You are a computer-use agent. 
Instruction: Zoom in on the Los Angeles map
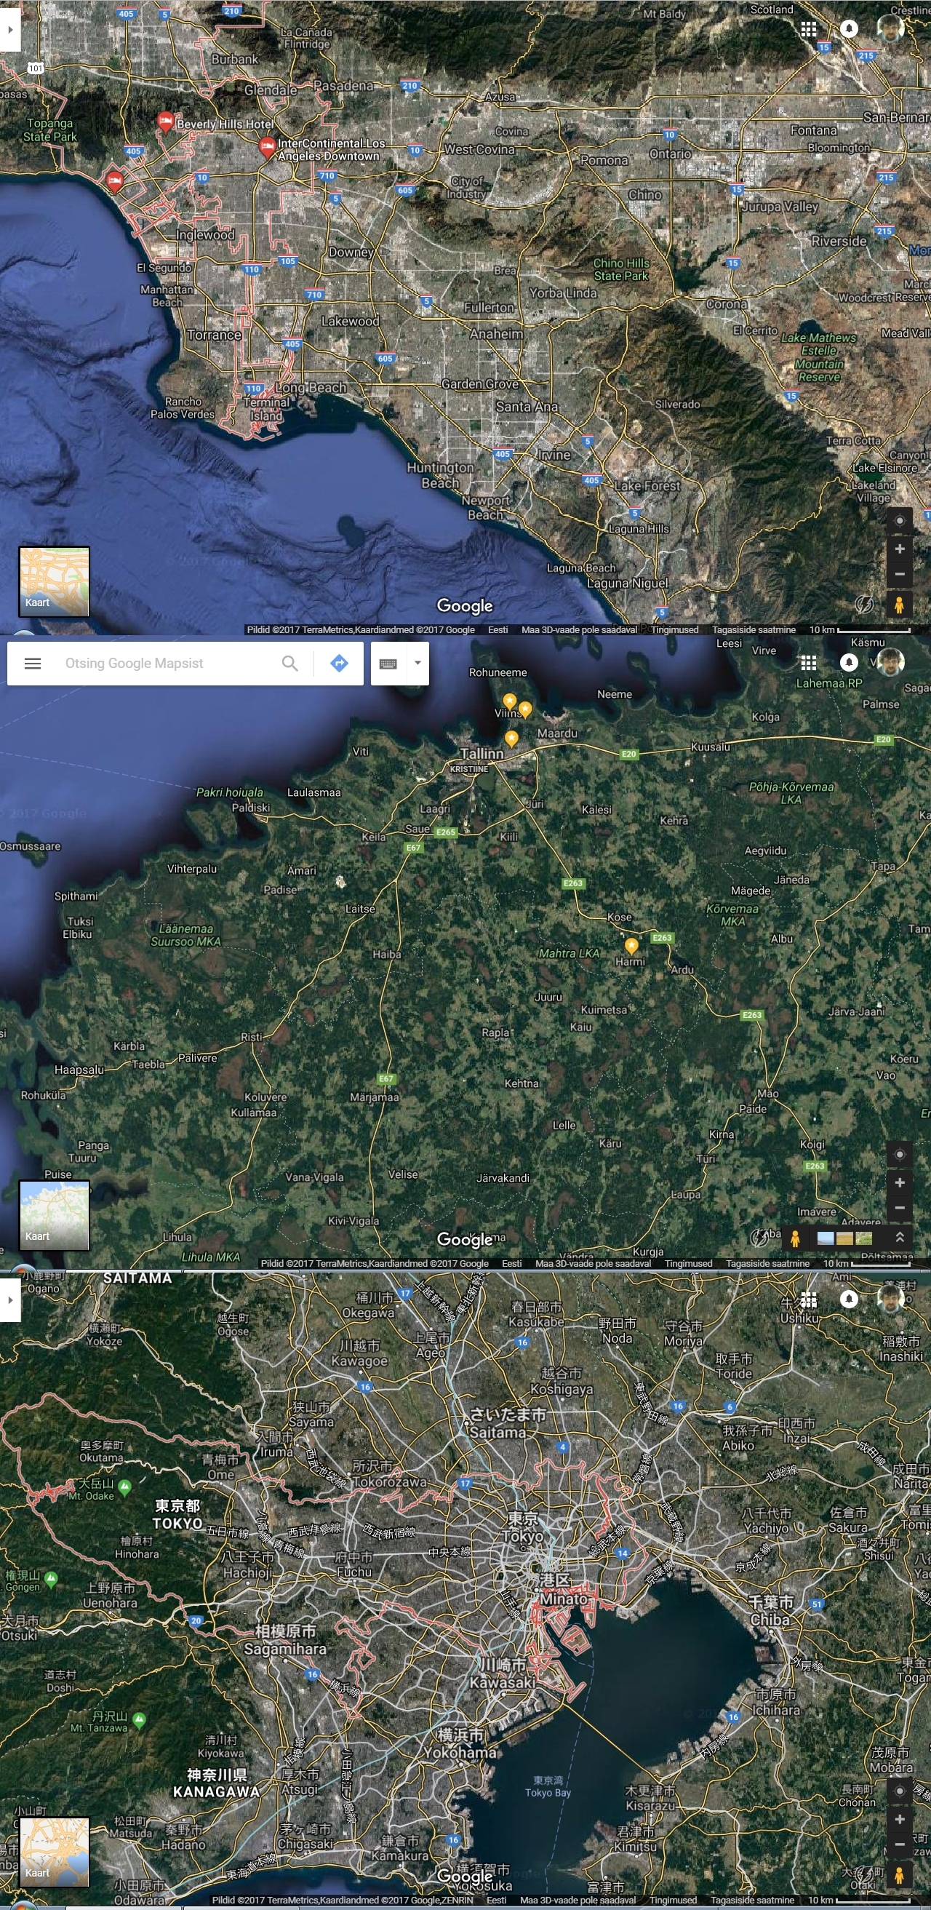point(899,549)
